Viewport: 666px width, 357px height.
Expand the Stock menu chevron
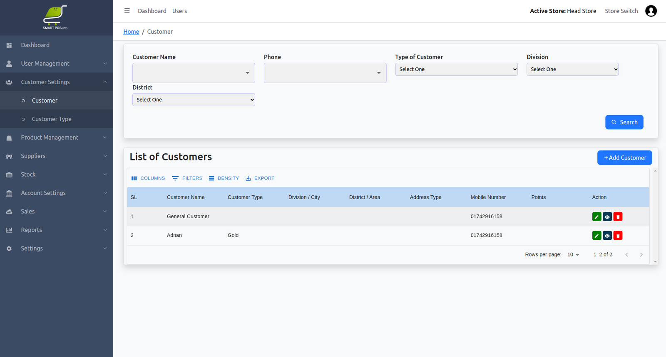pos(105,175)
